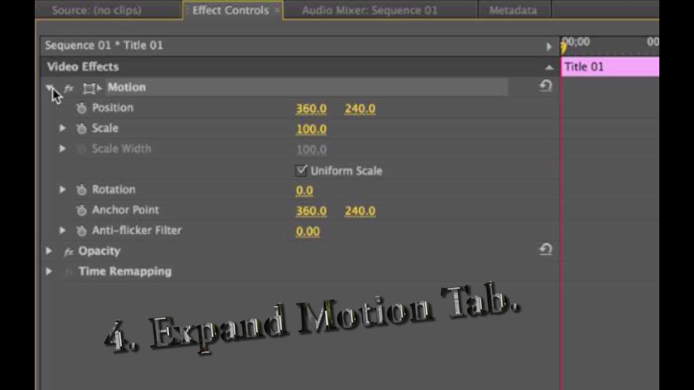This screenshot has height=390, width=694.
Task: Select the Time Remapping effect name
Action: (125, 271)
